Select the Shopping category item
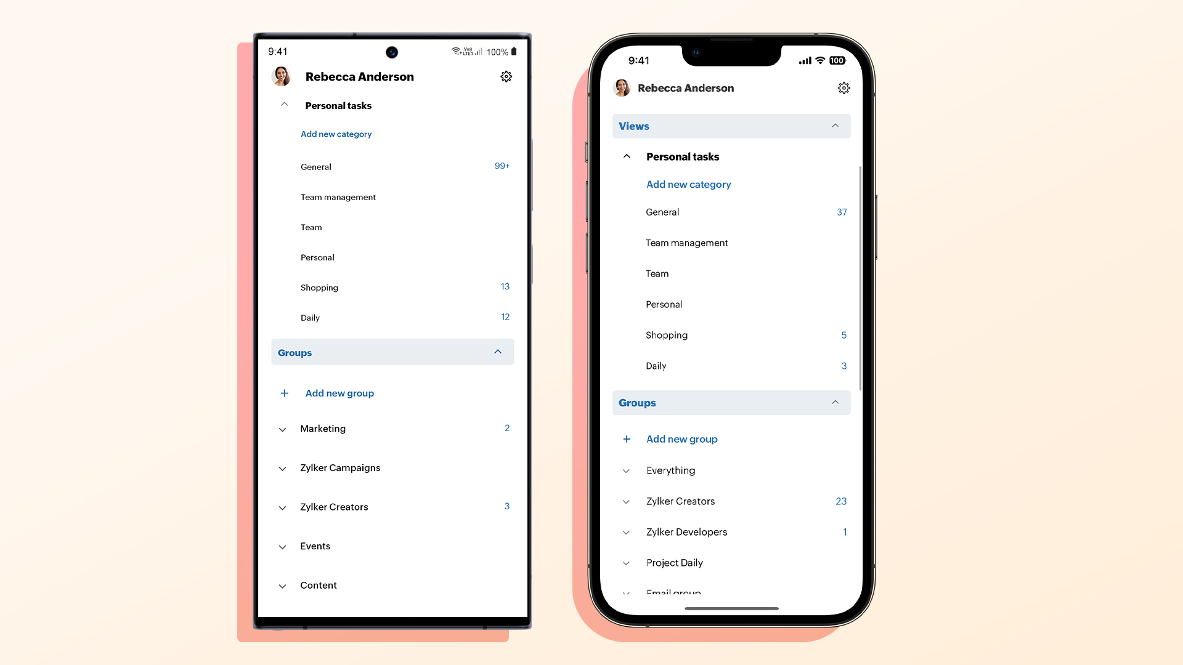Viewport: 1183px width, 665px height. click(x=318, y=286)
